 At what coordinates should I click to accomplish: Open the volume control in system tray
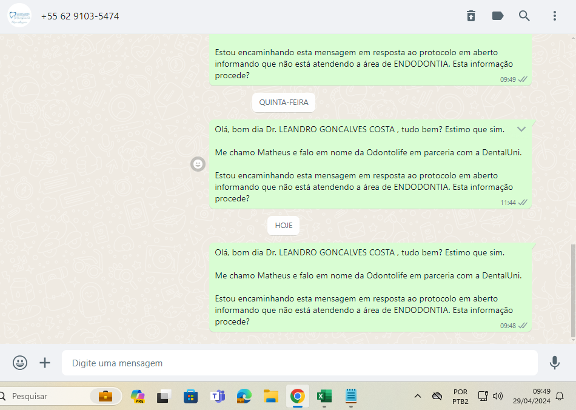click(x=498, y=396)
